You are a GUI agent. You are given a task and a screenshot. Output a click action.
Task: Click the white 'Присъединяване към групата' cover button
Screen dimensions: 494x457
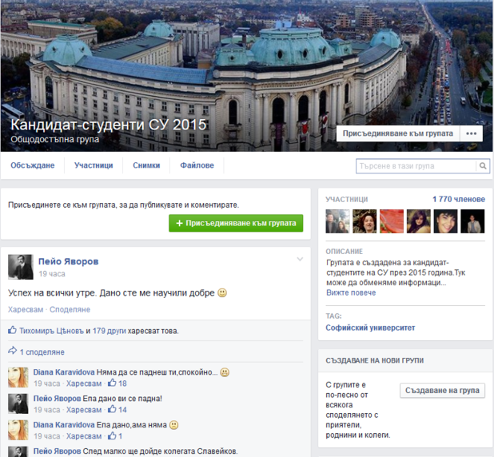398,133
